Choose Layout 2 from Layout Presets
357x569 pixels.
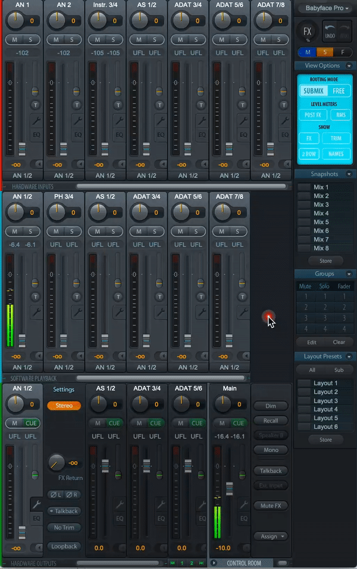[x=325, y=392]
